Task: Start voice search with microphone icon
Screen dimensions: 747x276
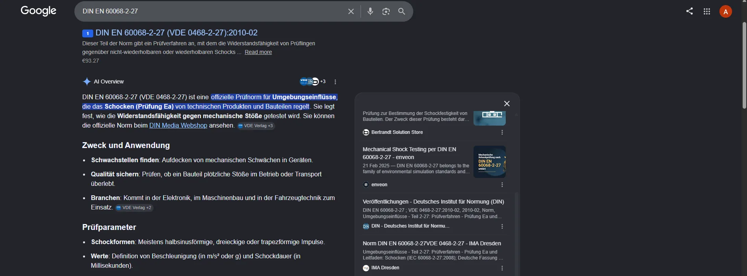Action: [x=370, y=11]
